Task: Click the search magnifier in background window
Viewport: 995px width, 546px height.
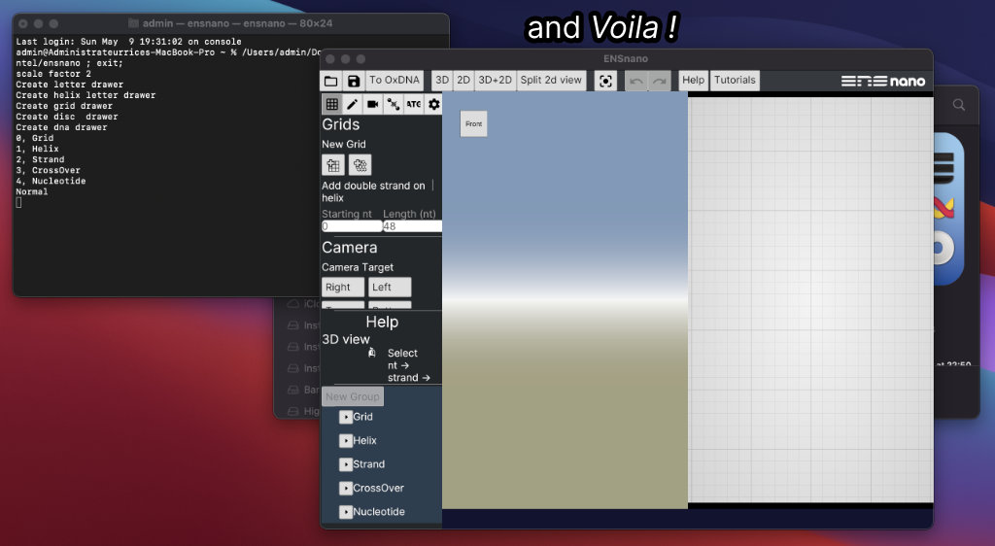Action: click(x=959, y=105)
